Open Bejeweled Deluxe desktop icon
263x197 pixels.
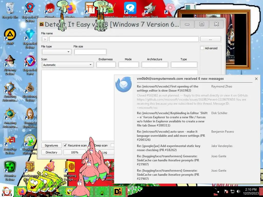coord(30,38)
